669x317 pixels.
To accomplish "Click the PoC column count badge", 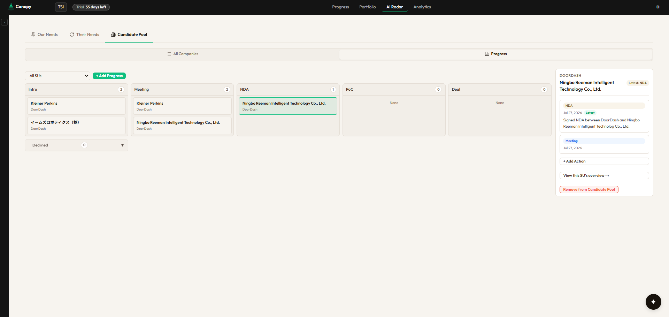I will click(x=438, y=90).
